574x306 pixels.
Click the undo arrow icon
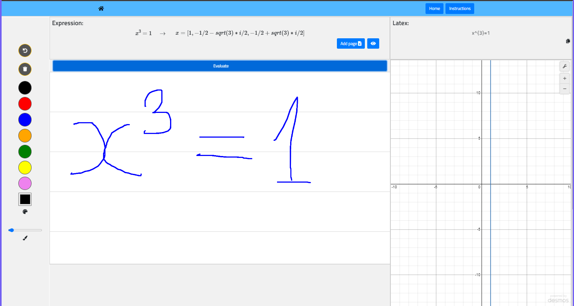click(x=25, y=51)
